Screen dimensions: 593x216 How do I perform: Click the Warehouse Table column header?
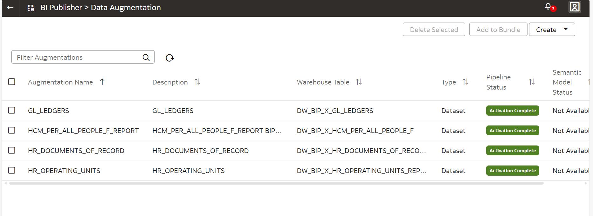click(x=323, y=82)
